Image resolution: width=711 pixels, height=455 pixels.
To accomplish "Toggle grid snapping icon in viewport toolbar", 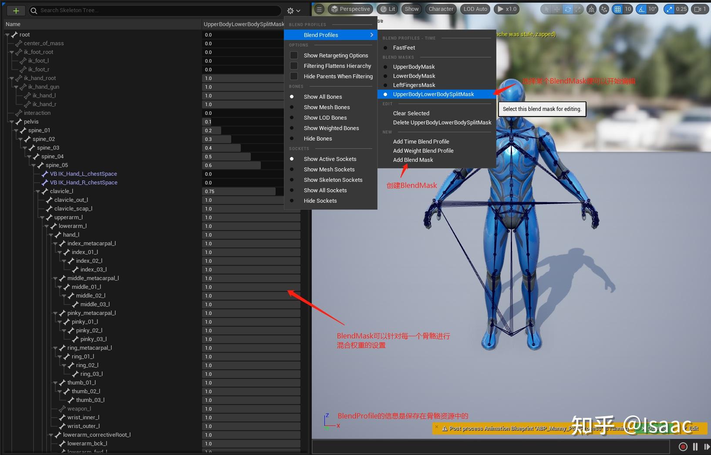I will (617, 9).
